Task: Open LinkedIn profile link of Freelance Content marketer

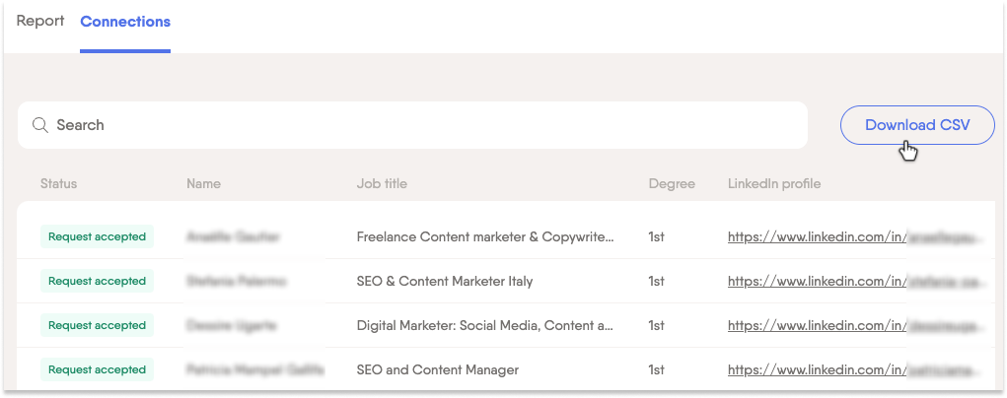Action: [855, 236]
